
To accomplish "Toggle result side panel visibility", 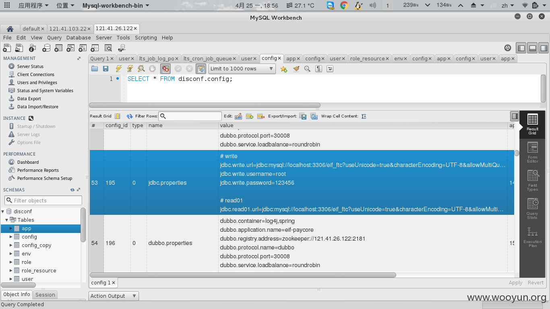I will (x=515, y=116).
